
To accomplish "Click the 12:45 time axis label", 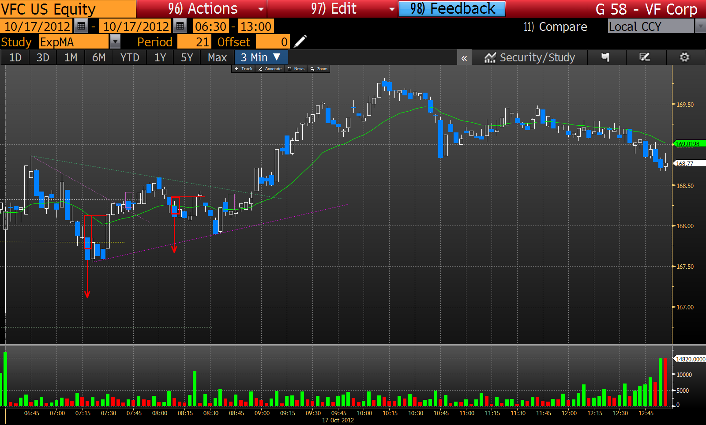I will click(x=646, y=413).
